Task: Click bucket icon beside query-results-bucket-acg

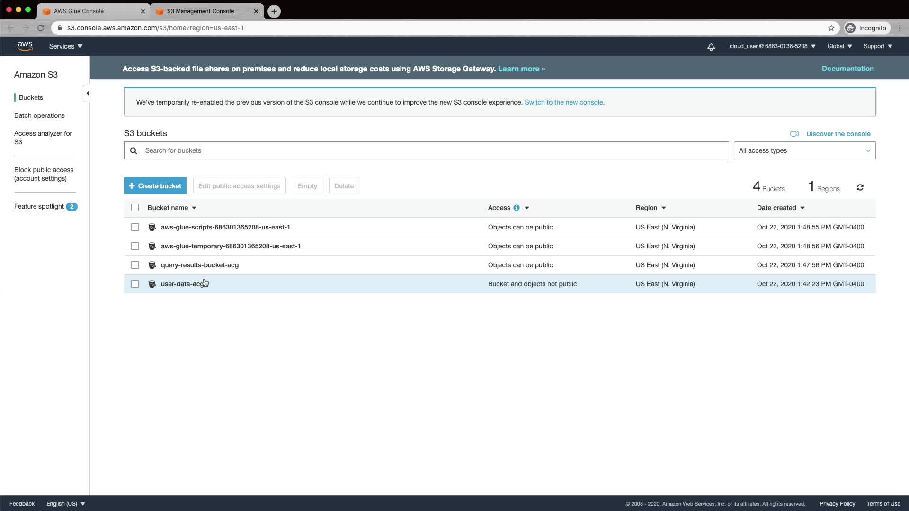Action: (152, 265)
